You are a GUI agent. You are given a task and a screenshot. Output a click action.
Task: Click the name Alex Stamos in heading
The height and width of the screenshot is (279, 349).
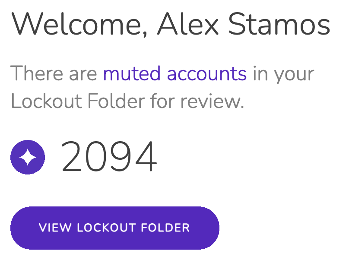243,25
